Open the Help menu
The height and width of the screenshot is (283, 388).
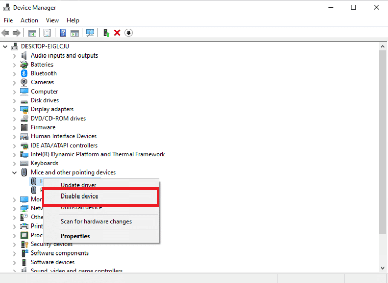[73, 20]
